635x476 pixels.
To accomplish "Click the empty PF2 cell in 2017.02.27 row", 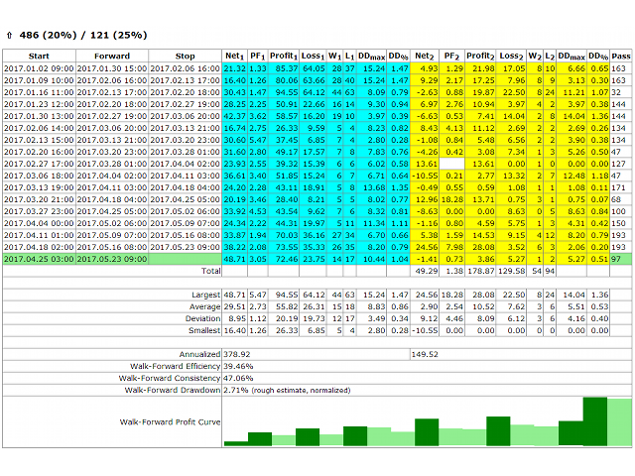I will point(452,164).
